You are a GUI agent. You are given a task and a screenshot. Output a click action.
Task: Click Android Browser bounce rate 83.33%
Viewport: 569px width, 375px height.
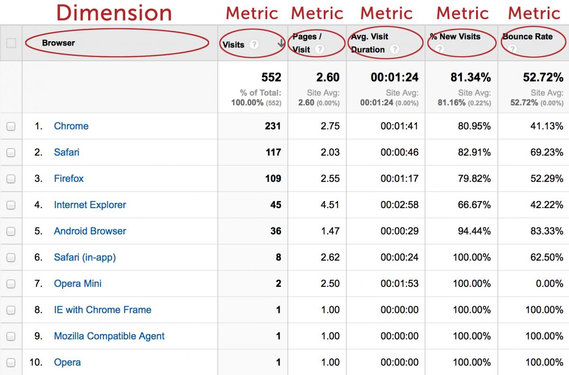tap(547, 231)
